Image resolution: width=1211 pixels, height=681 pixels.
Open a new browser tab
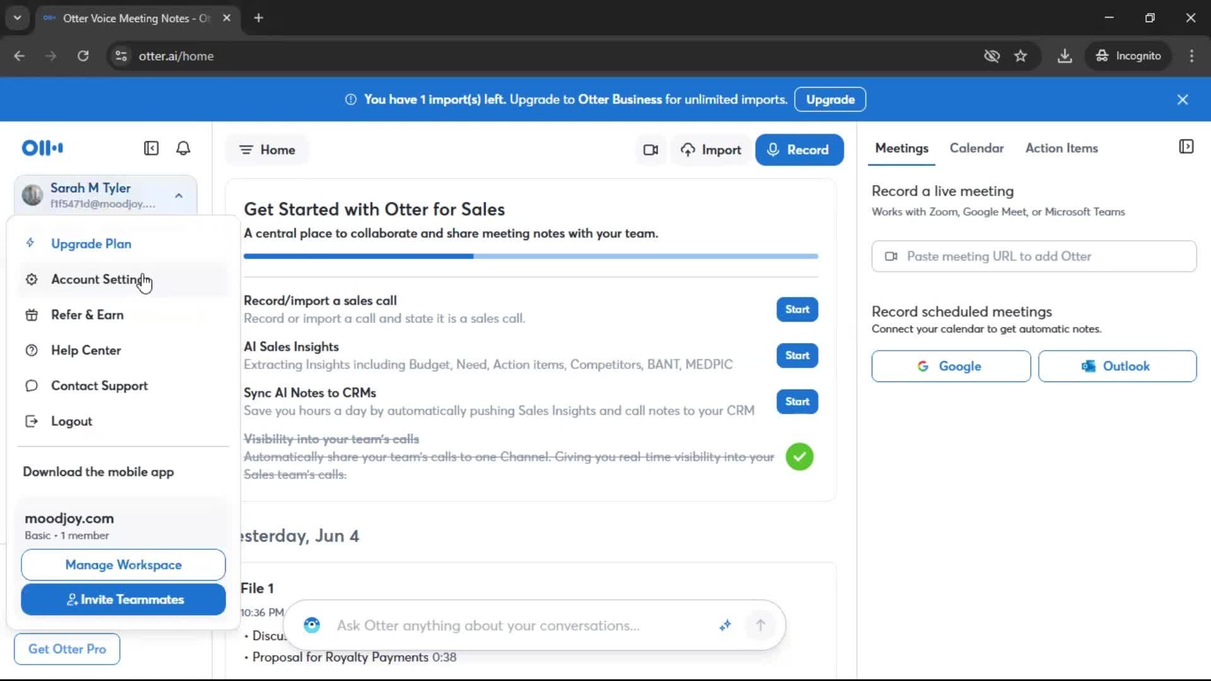pyautogui.click(x=259, y=18)
